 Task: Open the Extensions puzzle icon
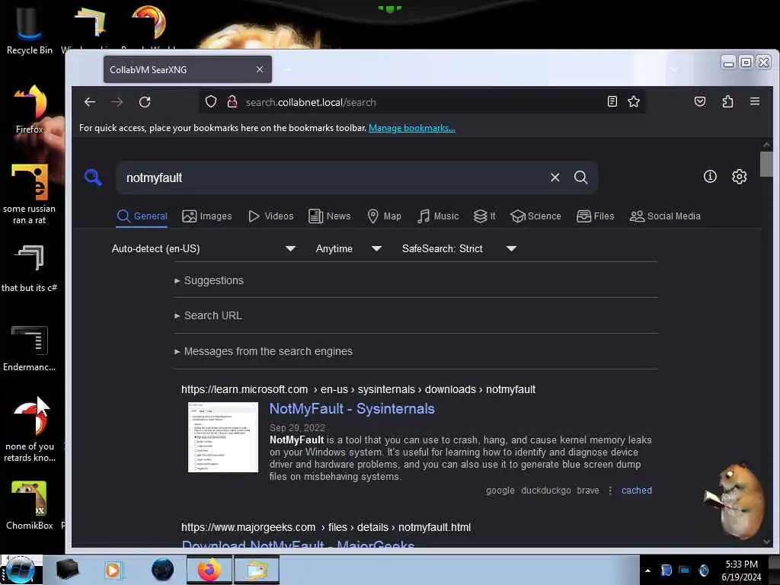click(727, 101)
